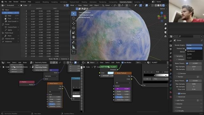Click the pan hand icon in viewport

coord(165,28)
